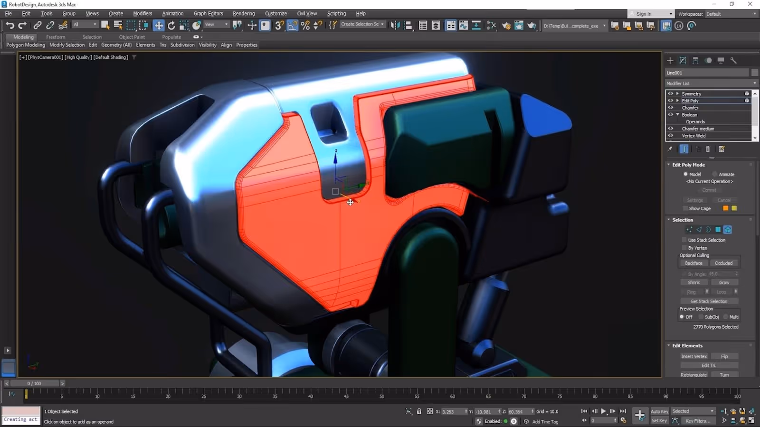Open the Create panel plus tab
This screenshot has height=427, width=760.
(x=670, y=60)
